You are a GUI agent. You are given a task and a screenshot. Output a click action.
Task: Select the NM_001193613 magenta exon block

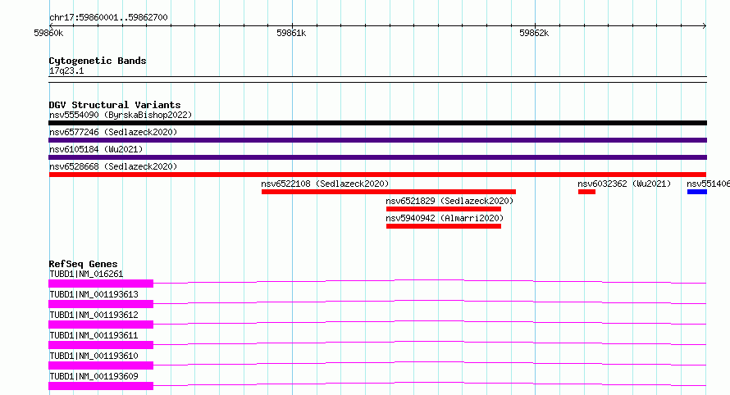pyautogui.click(x=101, y=304)
